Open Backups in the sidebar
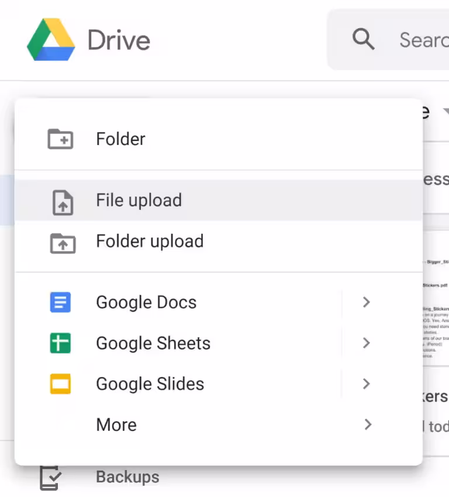 click(127, 477)
